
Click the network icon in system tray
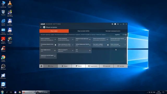point(150,92)
